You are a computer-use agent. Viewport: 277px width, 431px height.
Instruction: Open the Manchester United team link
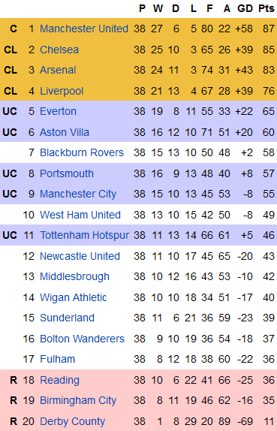tap(84, 29)
